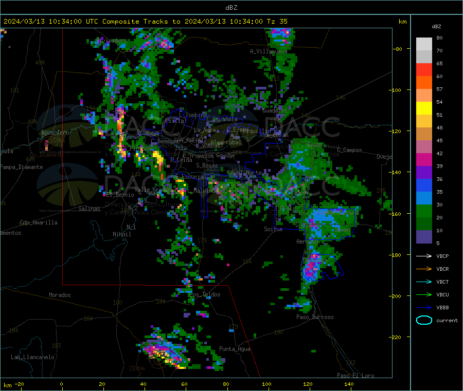Viewport: 463px width, 391px height.
Task: Click the G_Campos map label
Action: (349, 150)
